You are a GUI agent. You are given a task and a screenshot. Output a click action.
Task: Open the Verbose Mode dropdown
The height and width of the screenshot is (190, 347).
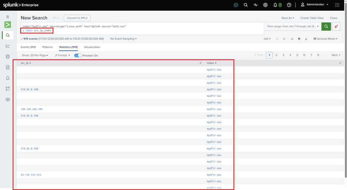click(x=325, y=39)
